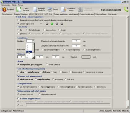
Task: Click the hour list's down scroll arrow
Action: (33, 57)
